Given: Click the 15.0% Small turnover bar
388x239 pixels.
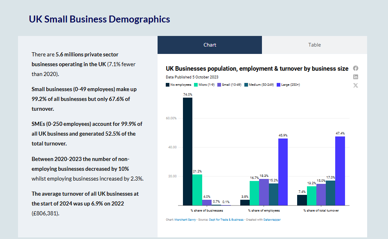Looking at the screenshot, I should 321,194.
